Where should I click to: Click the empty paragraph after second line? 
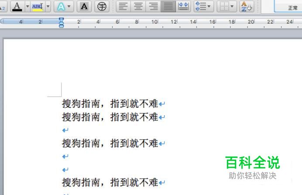click(x=65, y=130)
